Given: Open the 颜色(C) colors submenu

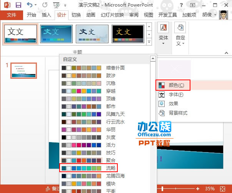Looking at the screenshot, I should 194,85.
